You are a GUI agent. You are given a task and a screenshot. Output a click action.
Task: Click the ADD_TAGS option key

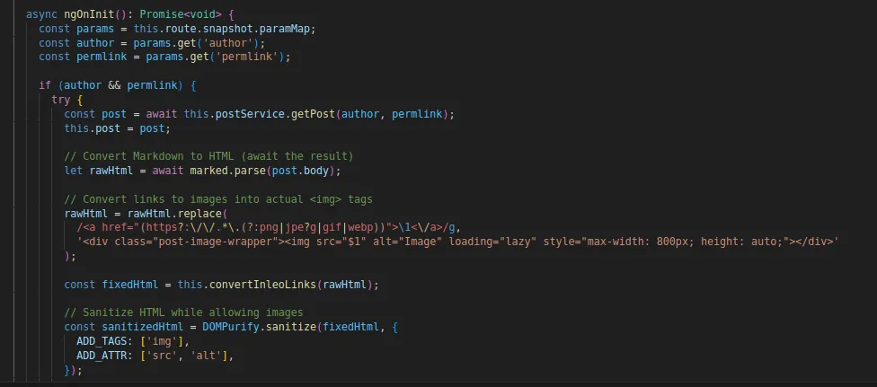[102, 341]
